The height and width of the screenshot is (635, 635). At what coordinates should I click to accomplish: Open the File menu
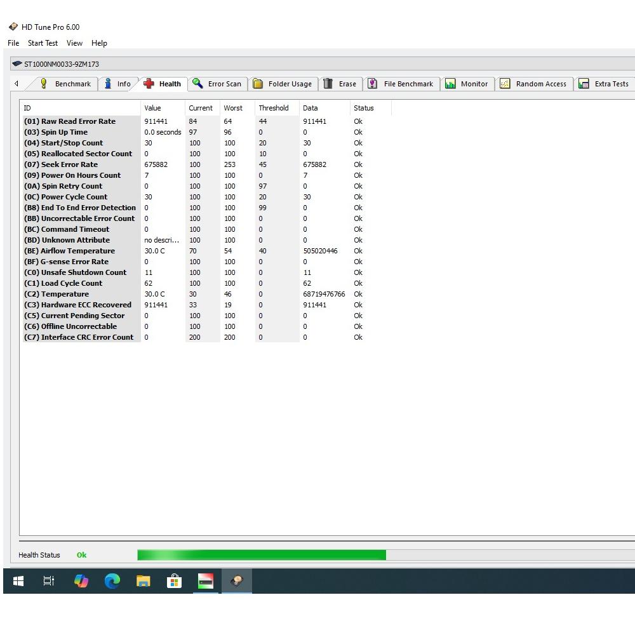coord(13,43)
